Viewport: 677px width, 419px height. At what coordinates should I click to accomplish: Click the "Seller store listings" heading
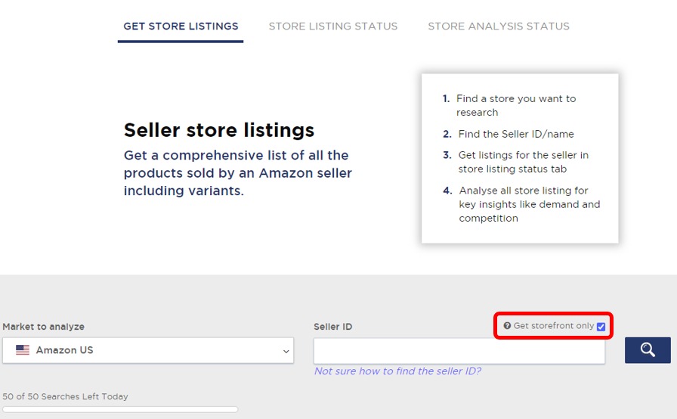coord(219,130)
